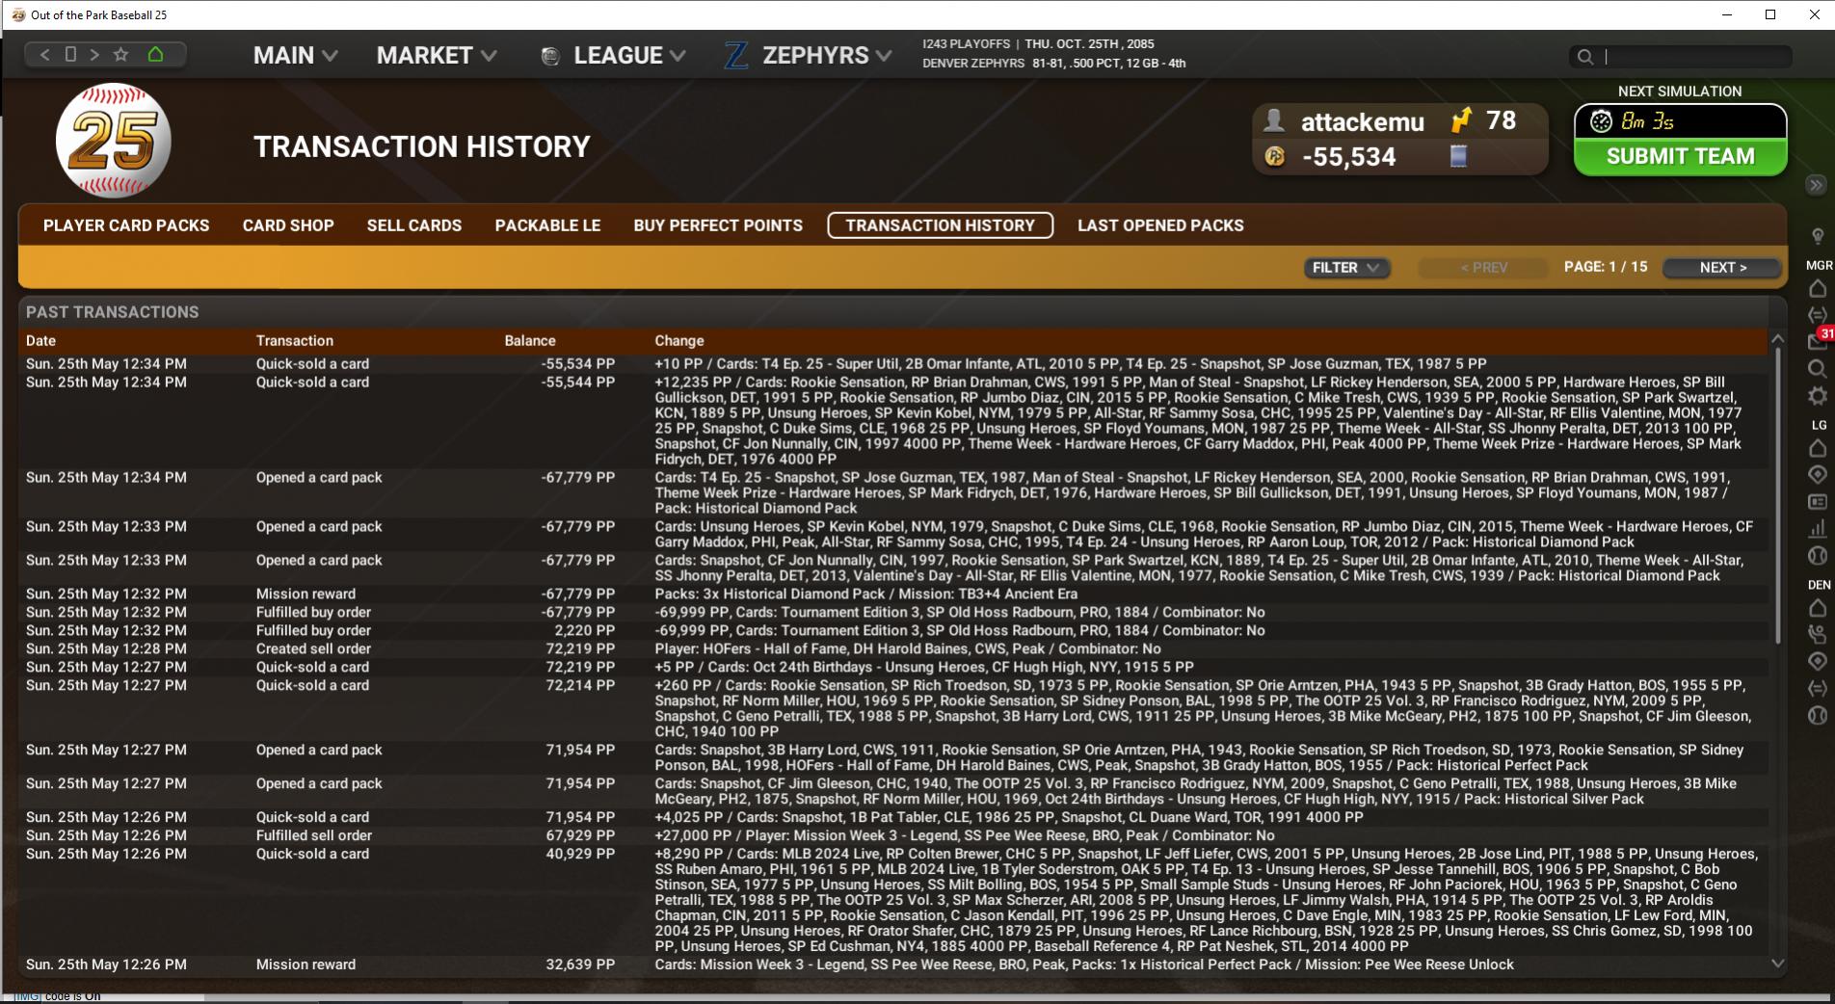This screenshot has height=1004, width=1835.
Task: Collapse sidebar with double-chevron icon
Action: point(1816,185)
